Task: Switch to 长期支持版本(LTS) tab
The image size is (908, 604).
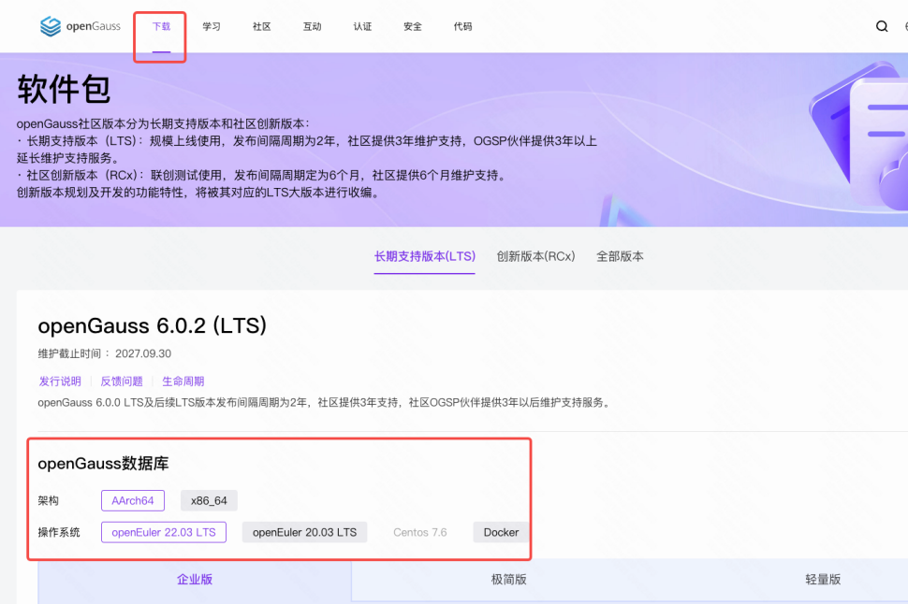Action: click(424, 256)
